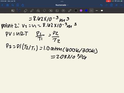124x93 pixels.
Task: Select the thick stroke width
Action: click(102, 11)
